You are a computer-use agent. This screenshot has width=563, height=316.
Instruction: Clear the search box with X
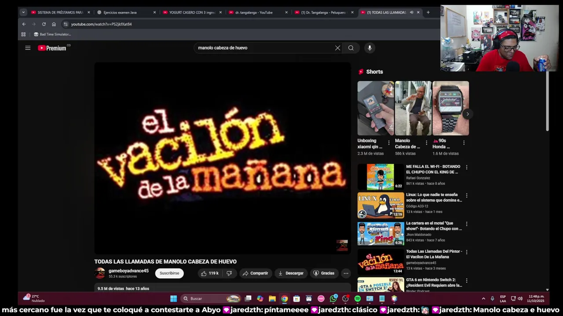(337, 48)
